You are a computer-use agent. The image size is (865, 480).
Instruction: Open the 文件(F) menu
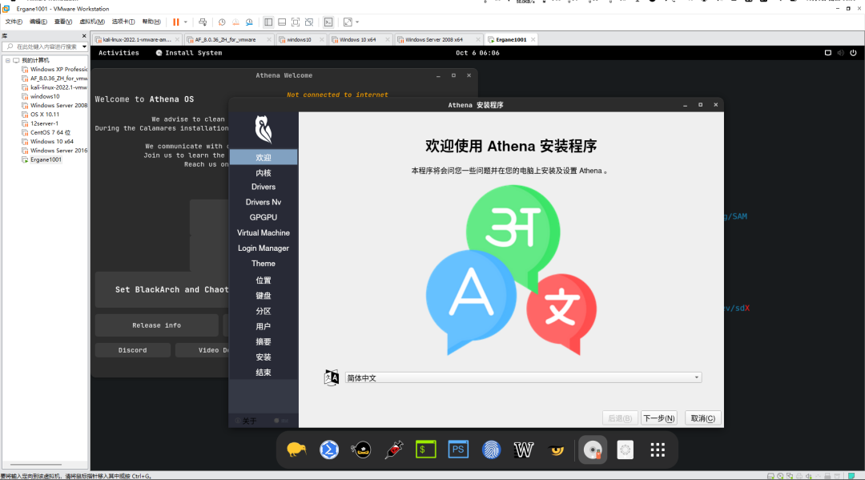coord(14,22)
